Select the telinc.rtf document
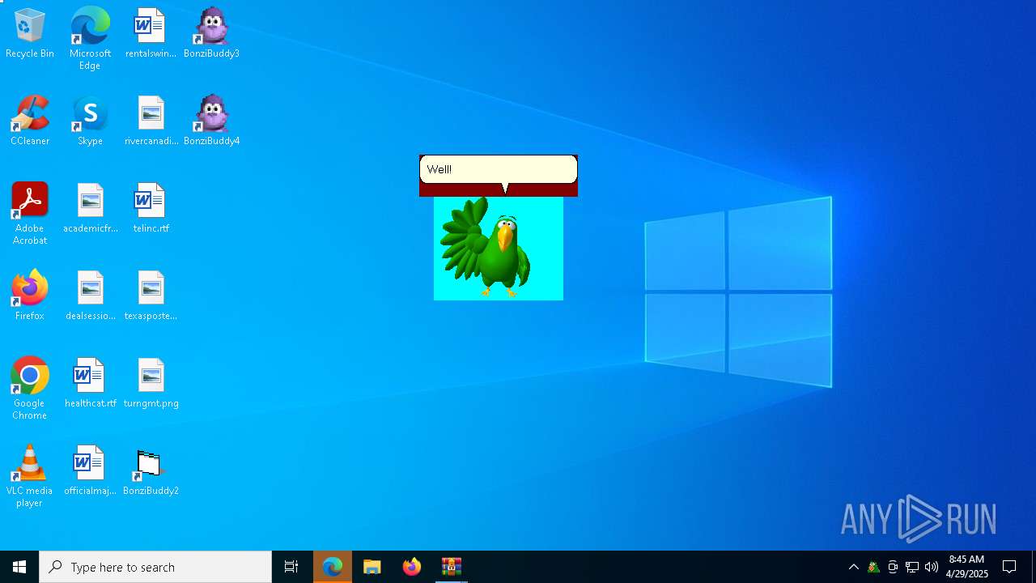The height and width of the screenshot is (583, 1036). point(151,209)
